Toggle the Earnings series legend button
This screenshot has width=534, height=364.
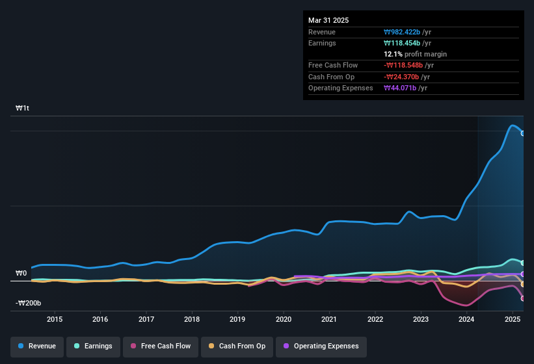tap(93, 346)
